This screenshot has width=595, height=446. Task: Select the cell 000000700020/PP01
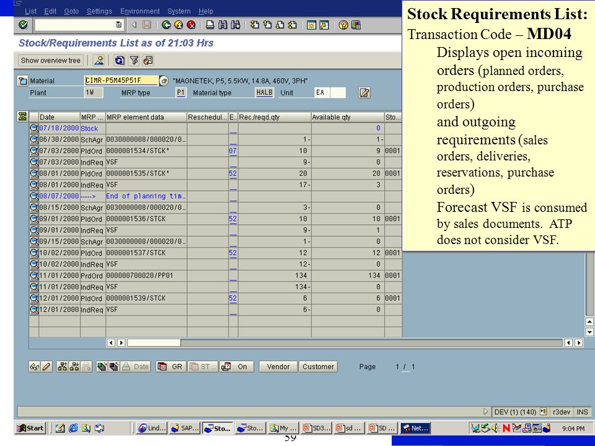click(x=146, y=275)
